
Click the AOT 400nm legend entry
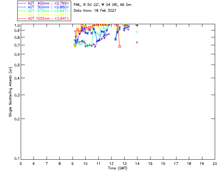click(x=44, y=3)
